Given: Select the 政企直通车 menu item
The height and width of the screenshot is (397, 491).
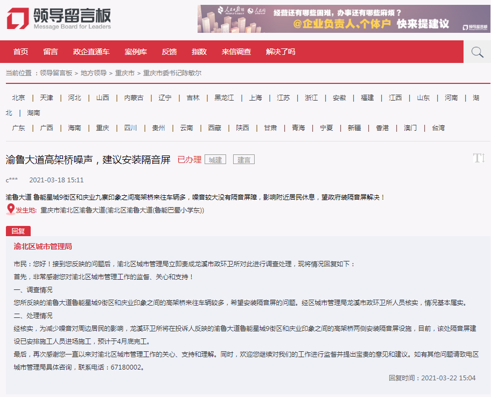Looking at the screenshot, I should pyautogui.click(x=91, y=52).
